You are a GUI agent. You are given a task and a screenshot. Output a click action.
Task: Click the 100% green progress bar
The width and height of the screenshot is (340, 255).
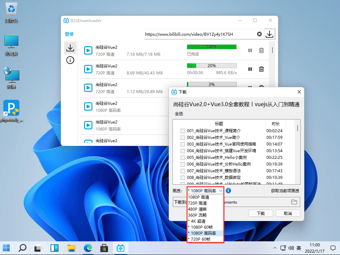pyautogui.click(x=212, y=47)
